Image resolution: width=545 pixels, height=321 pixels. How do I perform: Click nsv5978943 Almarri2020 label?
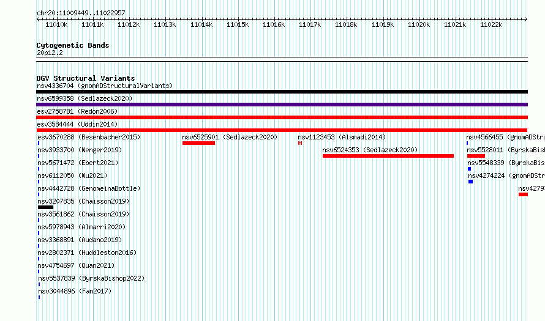(x=81, y=227)
